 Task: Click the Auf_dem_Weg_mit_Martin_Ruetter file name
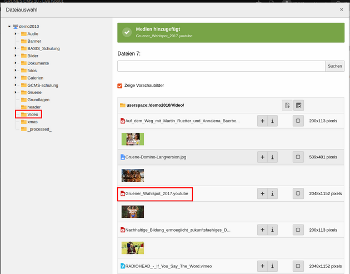click(x=183, y=121)
